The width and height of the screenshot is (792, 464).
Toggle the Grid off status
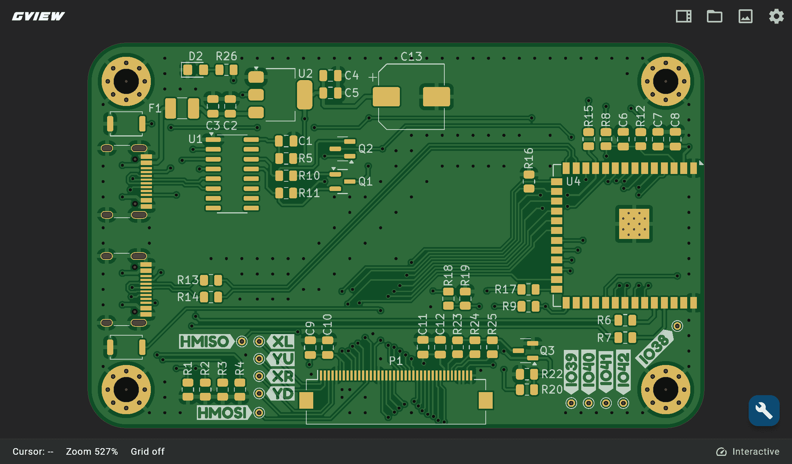click(147, 452)
